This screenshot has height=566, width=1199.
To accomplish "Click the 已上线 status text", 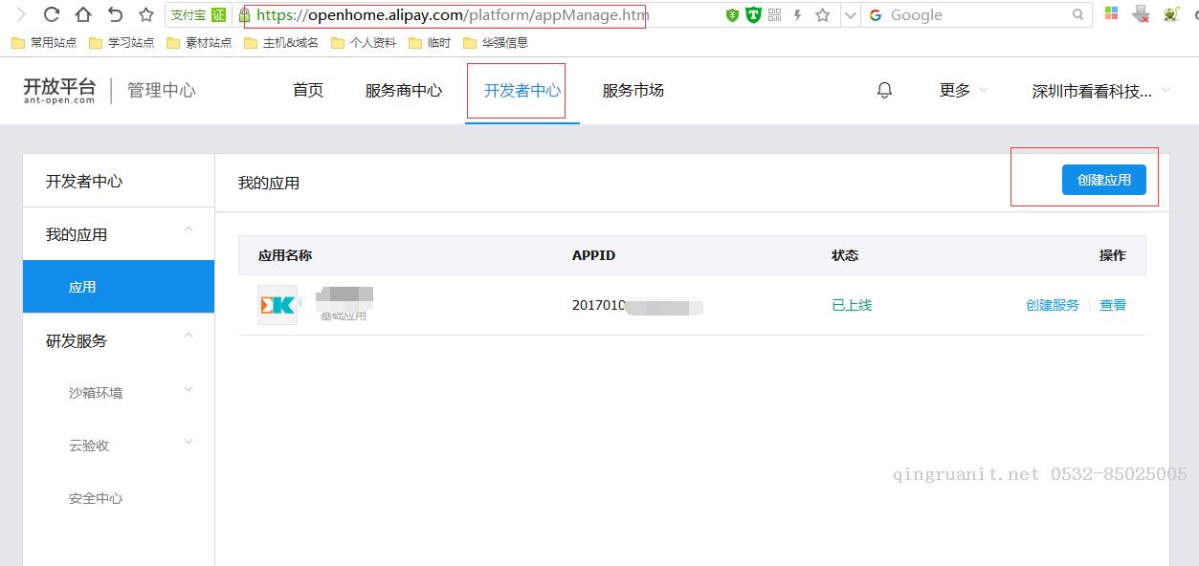I will coord(852,305).
